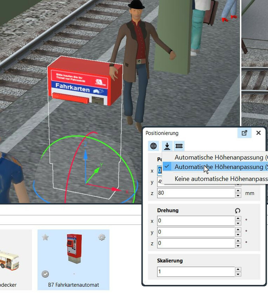Click the Drehung y input field
This screenshot has width=268, height=299.
[x=196, y=232]
